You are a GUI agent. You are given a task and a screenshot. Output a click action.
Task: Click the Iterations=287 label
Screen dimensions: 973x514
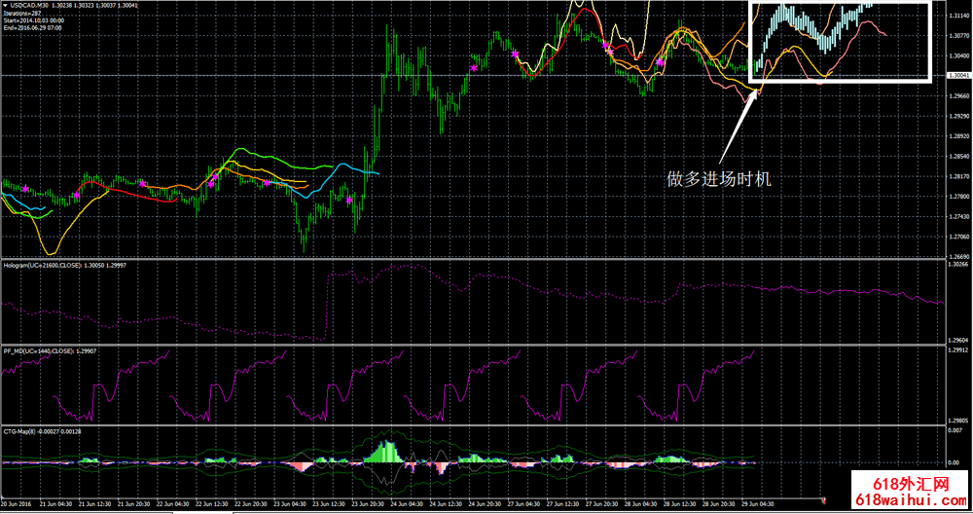point(21,13)
